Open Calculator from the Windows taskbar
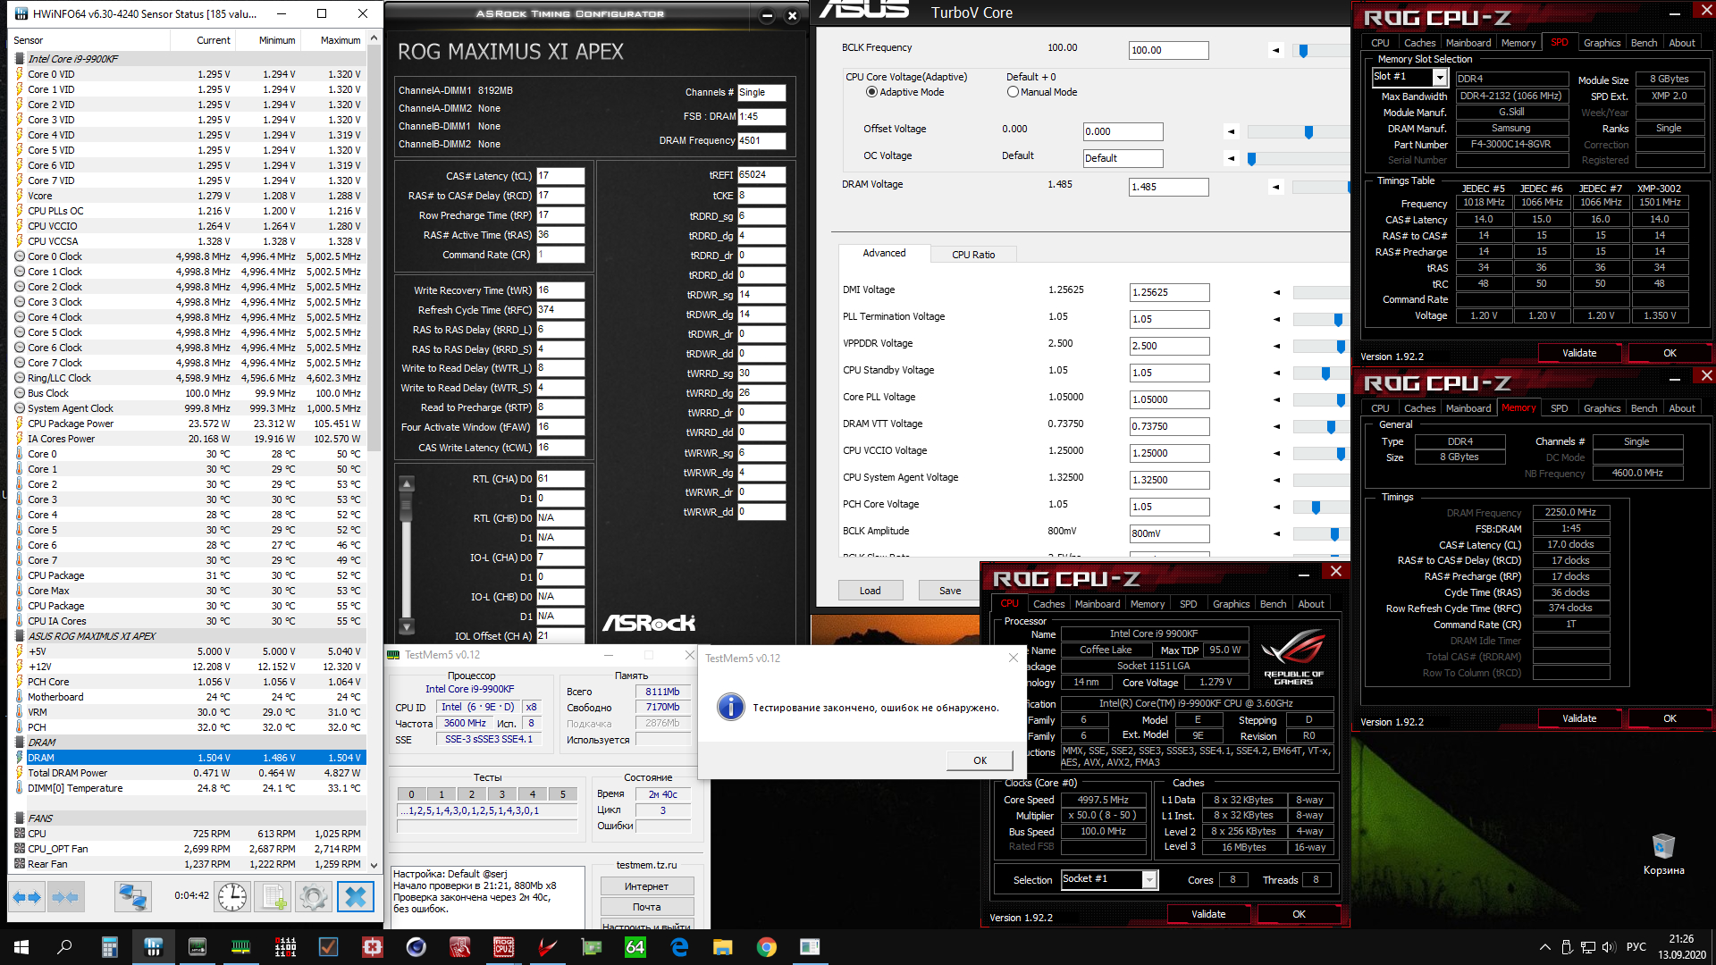 tap(109, 947)
